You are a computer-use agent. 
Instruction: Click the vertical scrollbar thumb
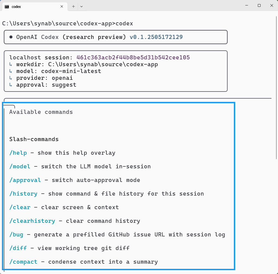pos(276,88)
